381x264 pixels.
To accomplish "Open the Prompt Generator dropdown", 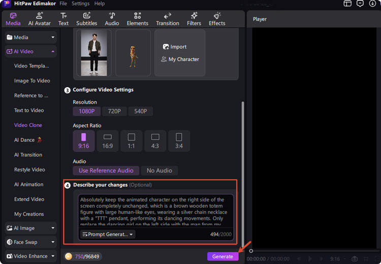I will pos(108,235).
